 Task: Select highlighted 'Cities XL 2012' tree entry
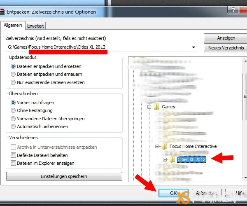[191, 159]
